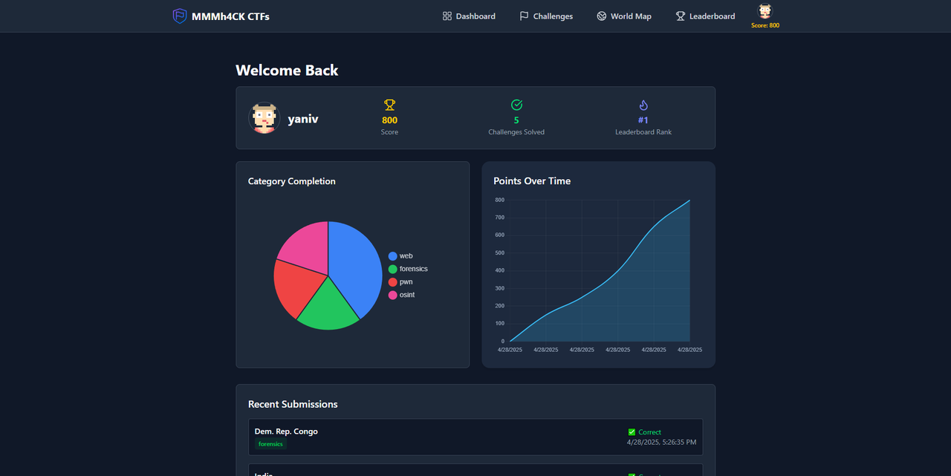The image size is (951, 476).
Task: Click the 'Recent Submissions' heading
Action: (293, 405)
